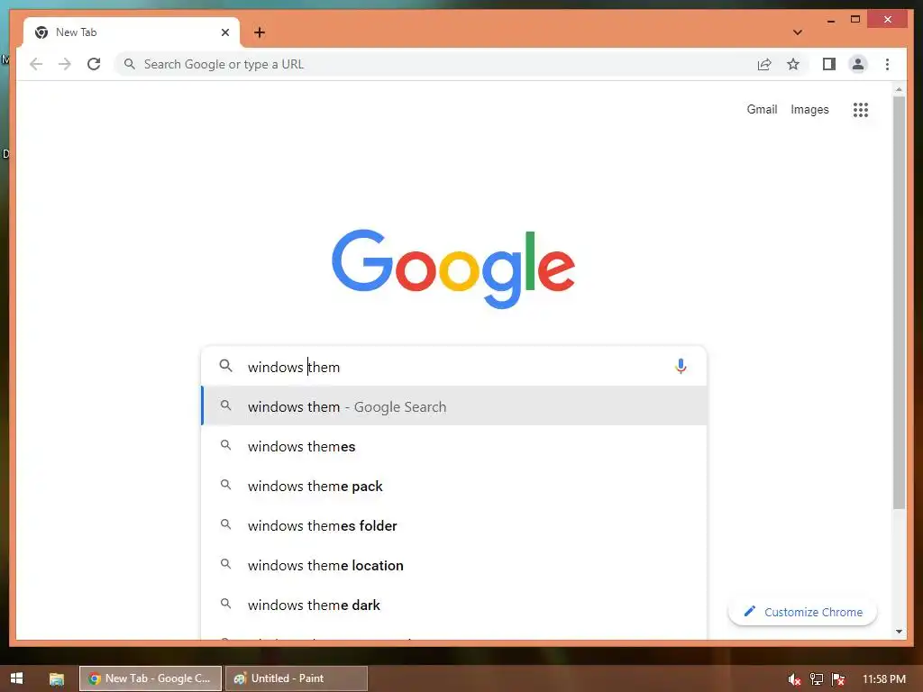Screen dimensions: 923x692
Task: Click the Share this page icon
Action: click(764, 64)
